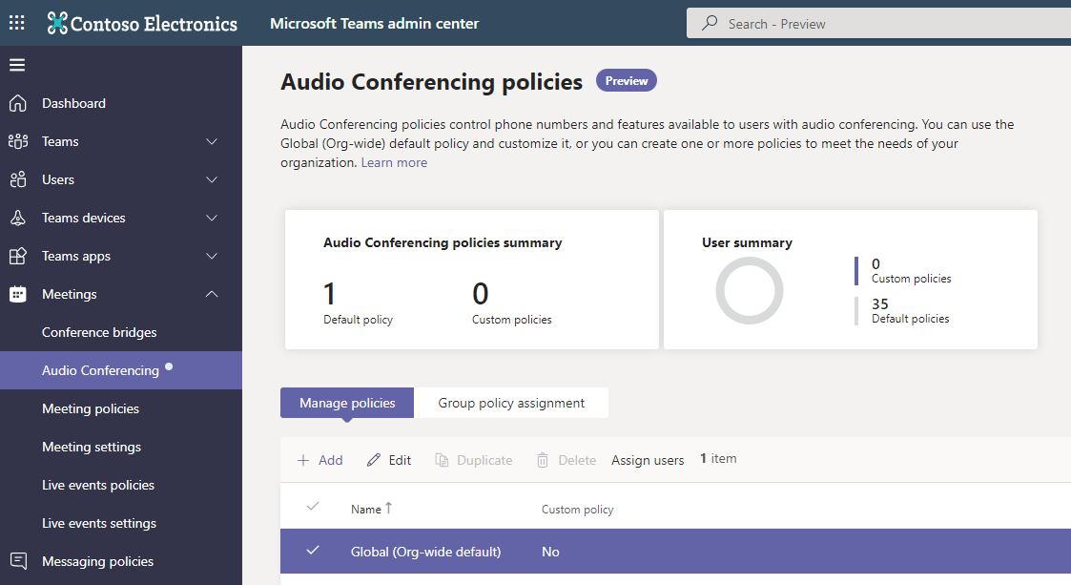The width and height of the screenshot is (1071, 585).
Task: Click the Custom policy column header
Action: (x=578, y=510)
